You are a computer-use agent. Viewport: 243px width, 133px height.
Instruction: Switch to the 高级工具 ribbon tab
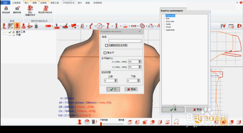[54, 3]
